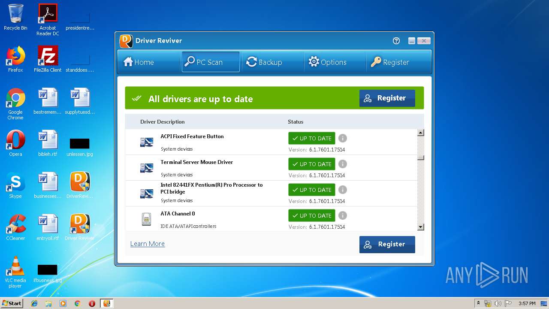
Task: Select the 'ACPI Fixed Feature Button' driver name
Action: click(192, 136)
